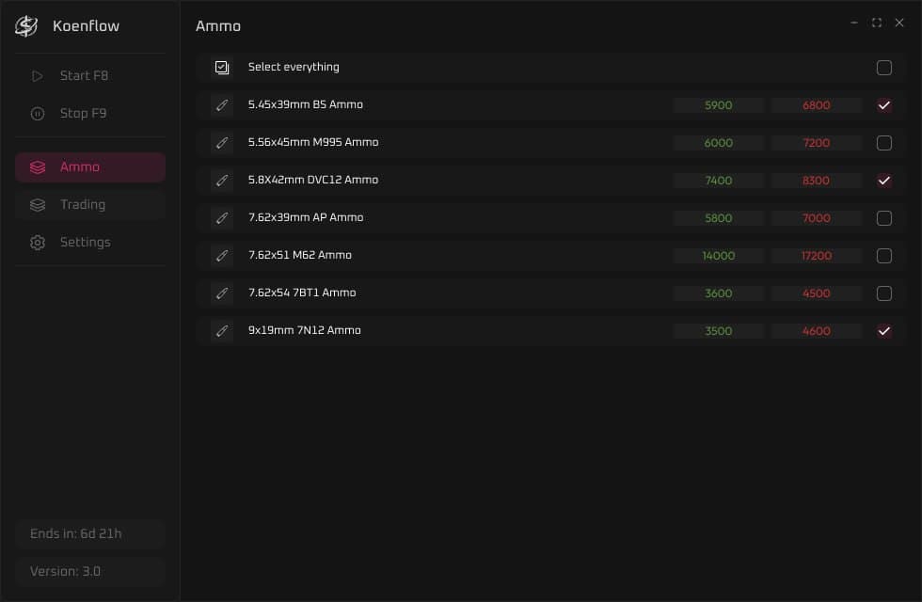Screen dimensions: 922x602
Task: Click the green 7400 price field
Action: click(719, 181)
